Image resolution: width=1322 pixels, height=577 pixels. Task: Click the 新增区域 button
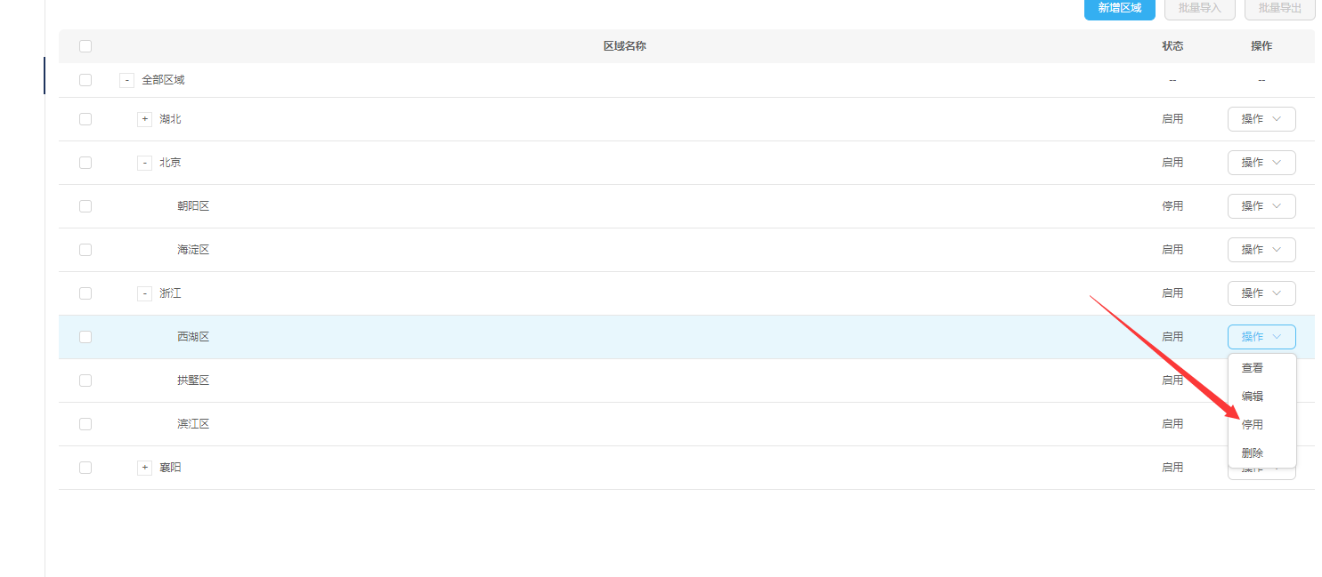point(1119,8)
